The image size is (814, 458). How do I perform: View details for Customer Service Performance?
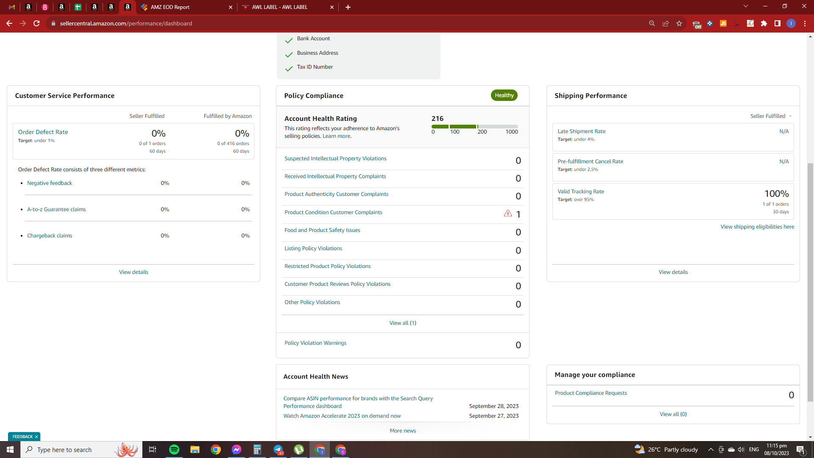(x=134, y=272)
